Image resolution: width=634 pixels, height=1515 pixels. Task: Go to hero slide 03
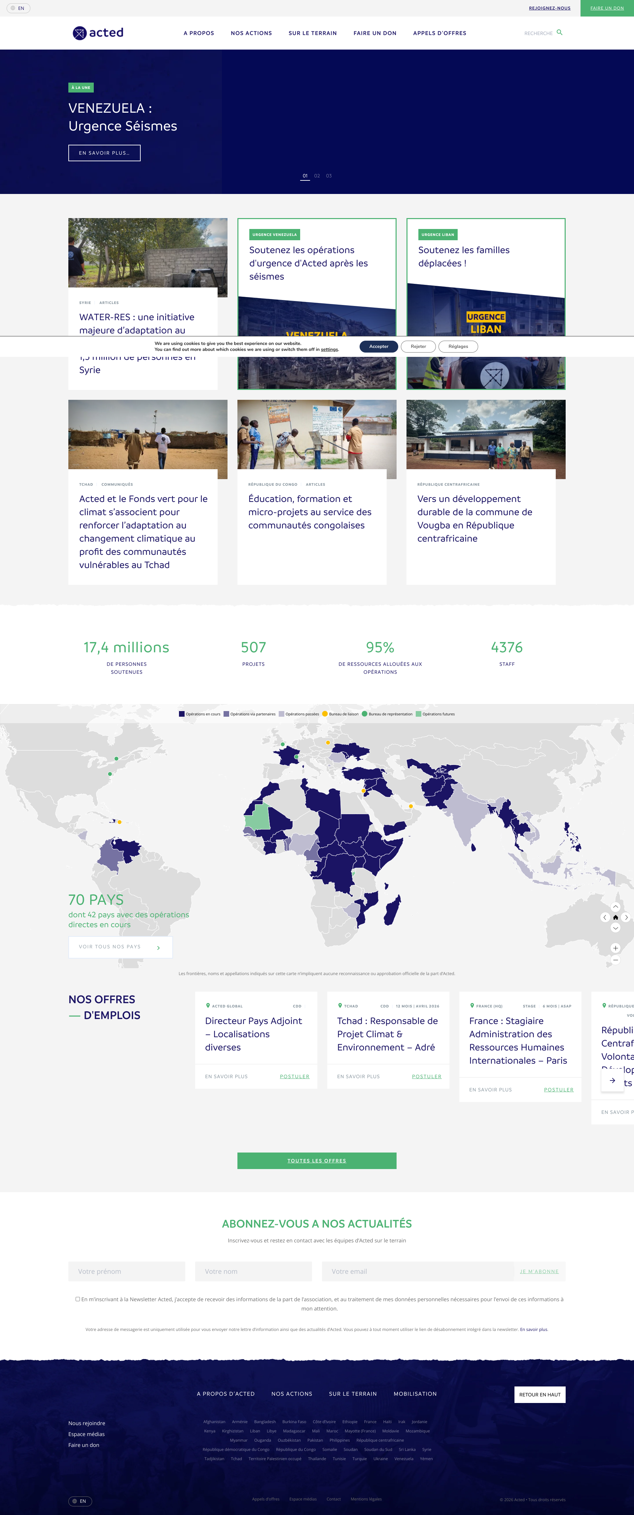[329, 176]
